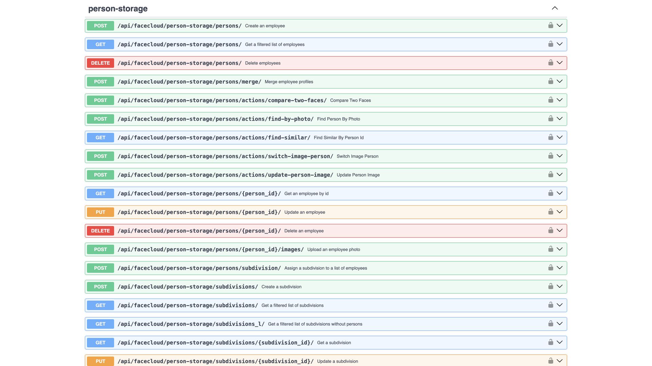Click the lock icon for Find Similar By Person Id
Viewport: 652px width, 366px height.
click(550, 137)
